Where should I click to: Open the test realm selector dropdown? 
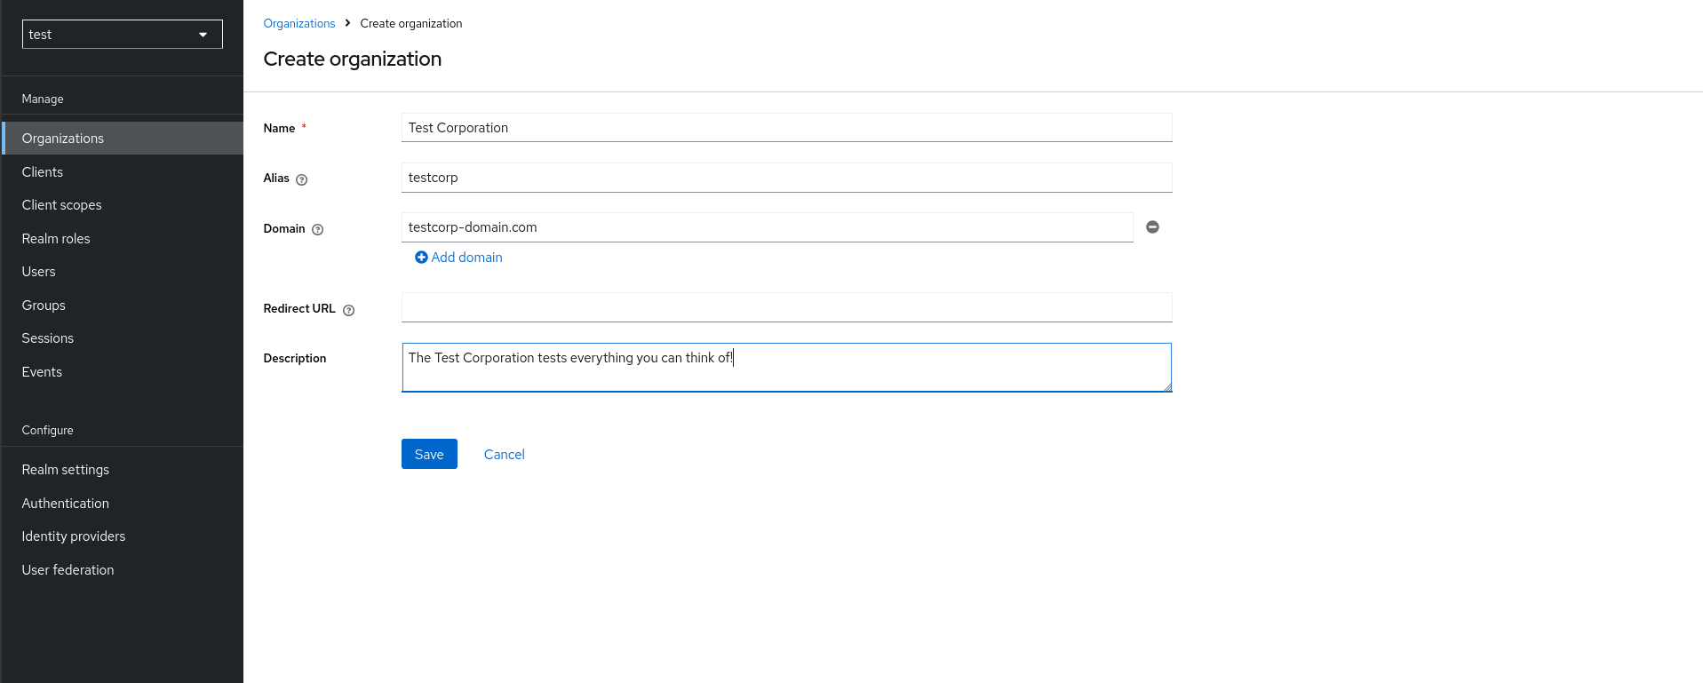click(122, 35)
